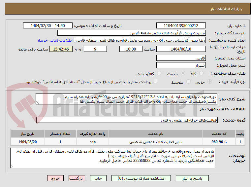Click the تاریخ نیاز column header
251x187 pixels.
click(27, 134)
